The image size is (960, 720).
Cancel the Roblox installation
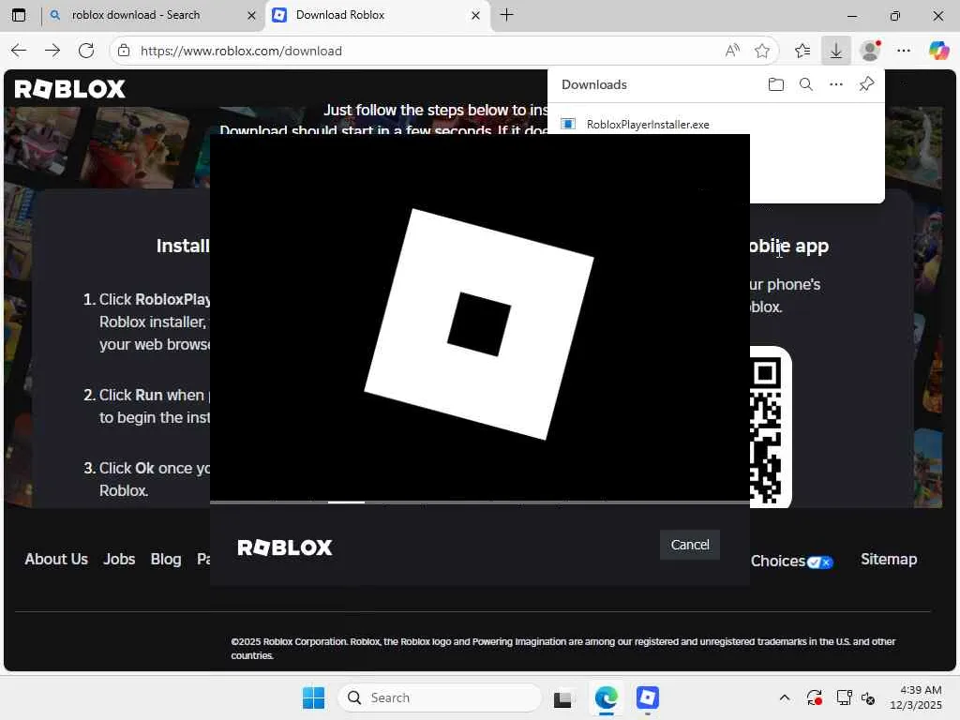(689, 545)
